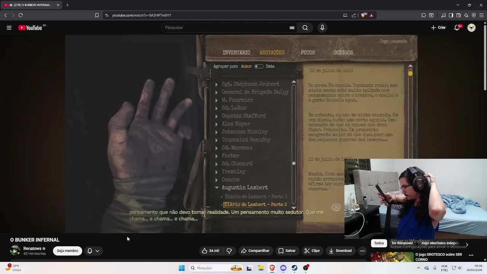487x274 pixels.
Task: Click the Brave Rewards triangle icon
Action: pos(371,15)
